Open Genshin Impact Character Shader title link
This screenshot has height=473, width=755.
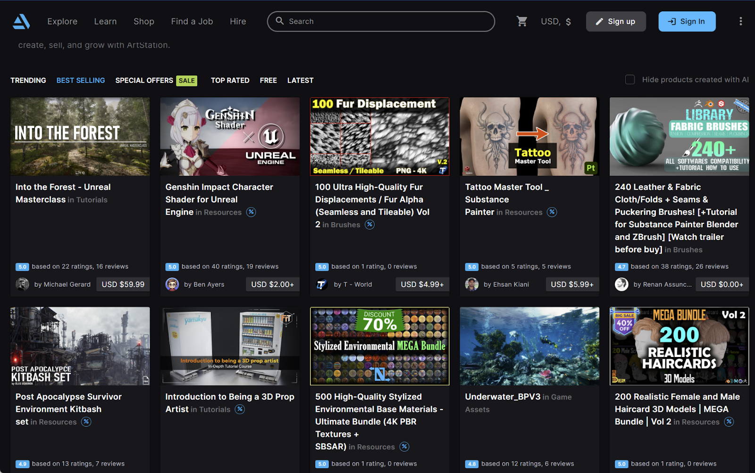219,199
